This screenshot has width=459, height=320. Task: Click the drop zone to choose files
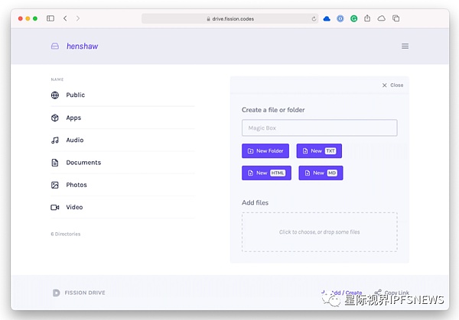tap(319, 232)
